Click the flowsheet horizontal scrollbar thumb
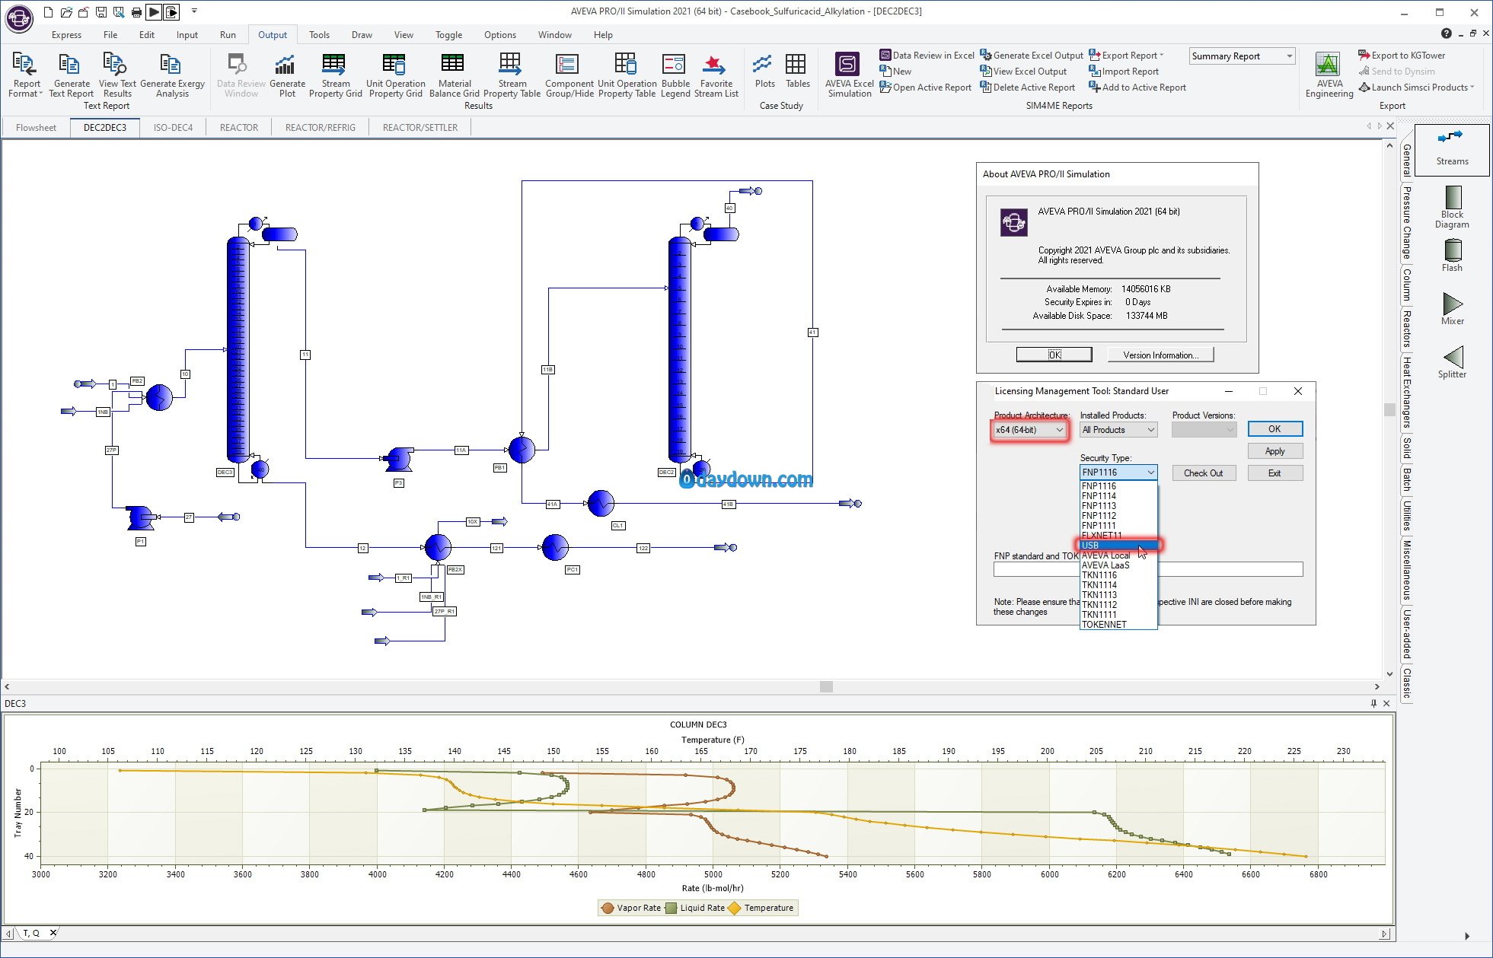Viewport: 1493px width, 958px height. click(x=826, y=686)
